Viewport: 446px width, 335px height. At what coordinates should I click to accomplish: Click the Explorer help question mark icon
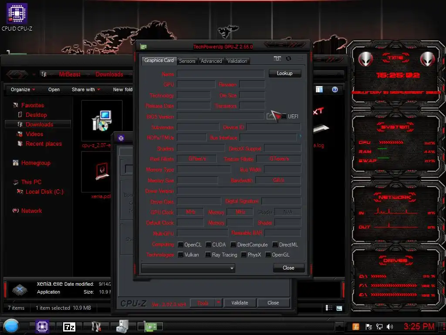tap(335, 89)
